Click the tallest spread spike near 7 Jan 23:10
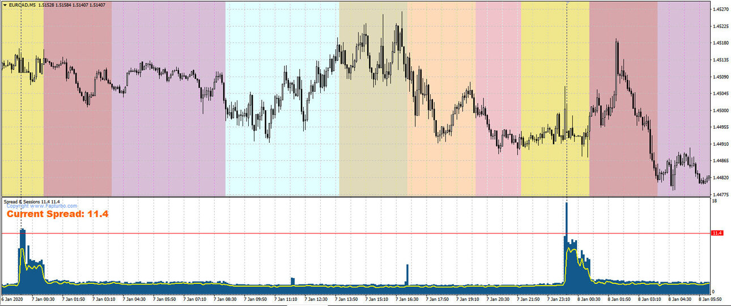This screenshot has height=306, width=731. pyautogui.click(x=566, y=247)
